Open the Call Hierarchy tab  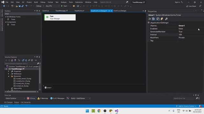coord(25,102)
